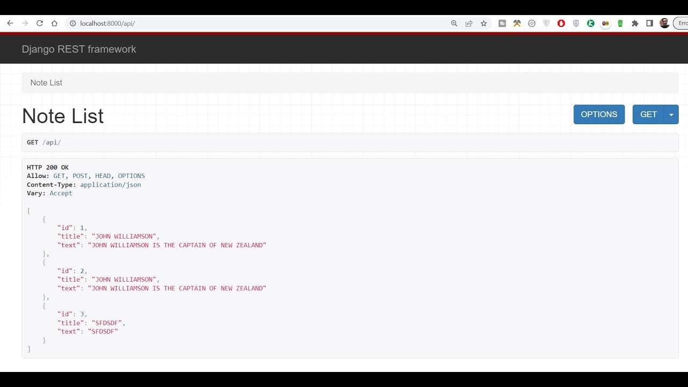Reload the current page
The image size is (688, 387).
39,23
